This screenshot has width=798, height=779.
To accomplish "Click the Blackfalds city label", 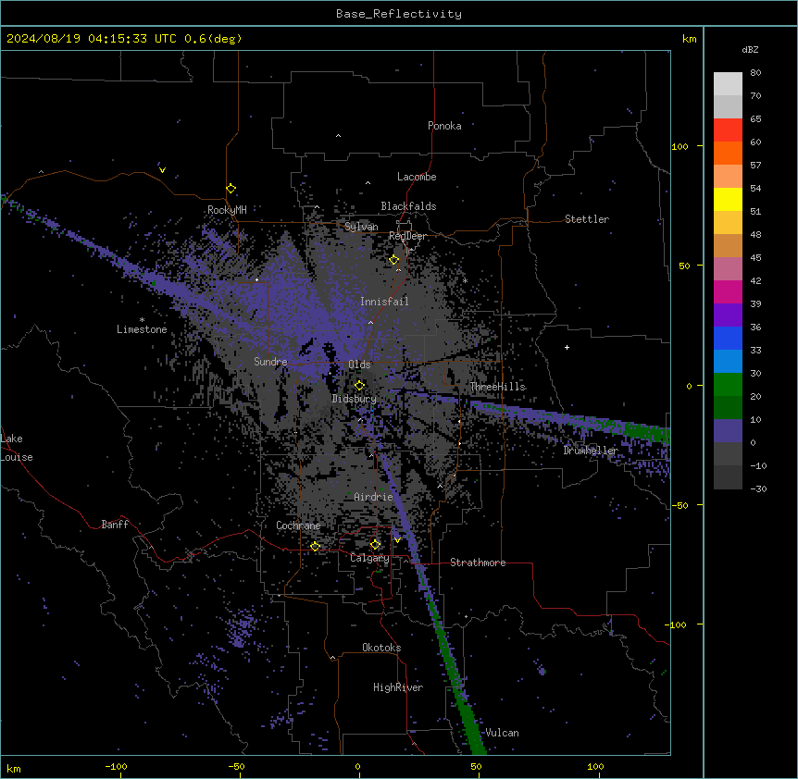I will click(408, 206).
